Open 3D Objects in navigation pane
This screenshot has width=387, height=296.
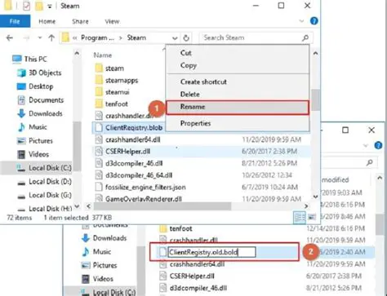[45, 73]
